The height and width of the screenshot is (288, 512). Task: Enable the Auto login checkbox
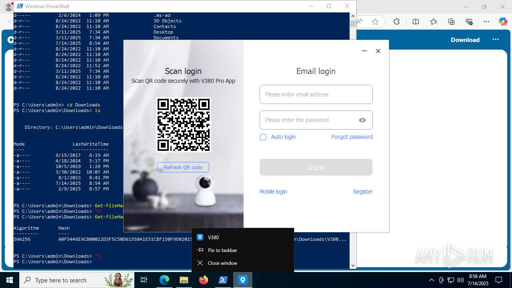point(263,137)
